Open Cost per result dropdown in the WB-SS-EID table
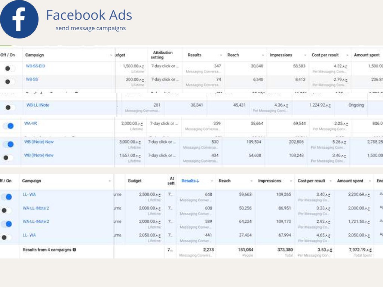The image size is (383, 287). tap(347, 55)
